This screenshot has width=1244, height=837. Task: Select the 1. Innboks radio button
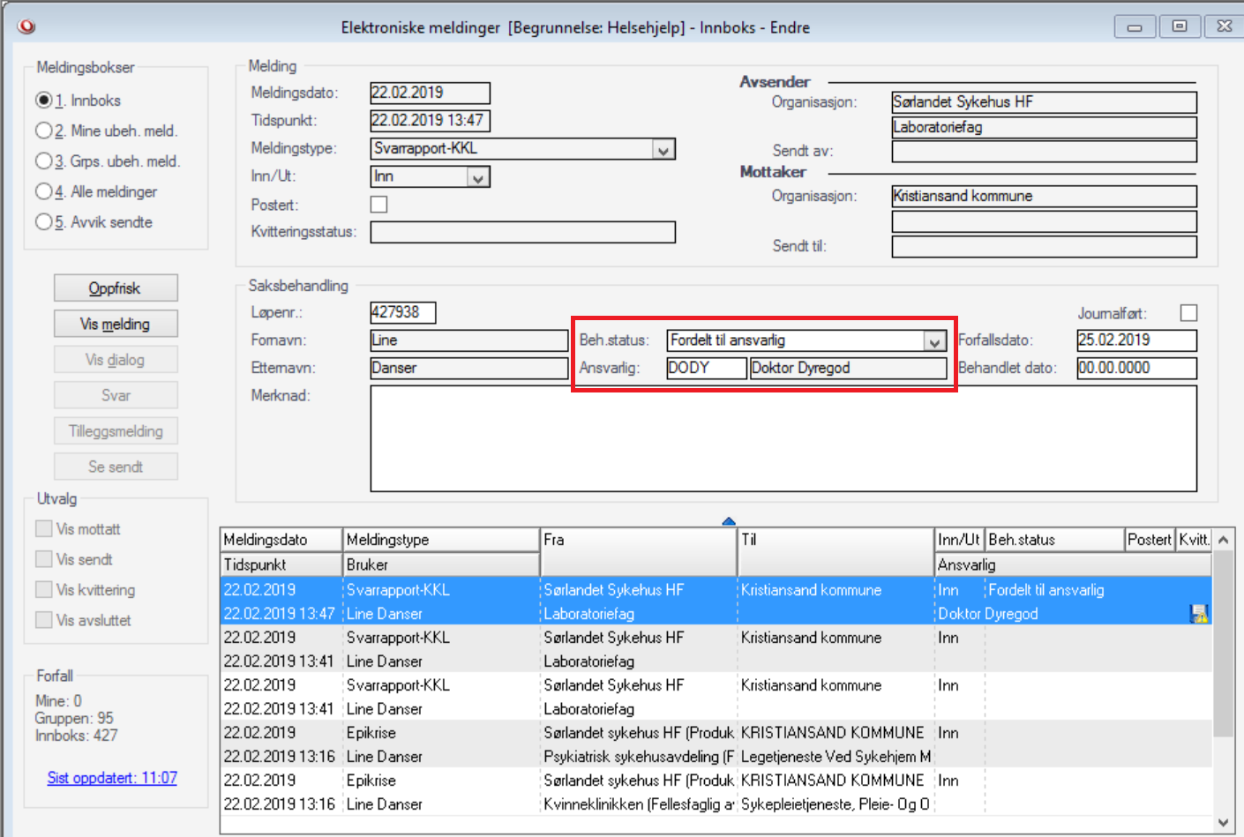coord(43,101)
